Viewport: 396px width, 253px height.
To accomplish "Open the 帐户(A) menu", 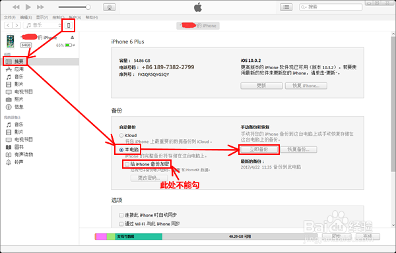I will [75, 17].
